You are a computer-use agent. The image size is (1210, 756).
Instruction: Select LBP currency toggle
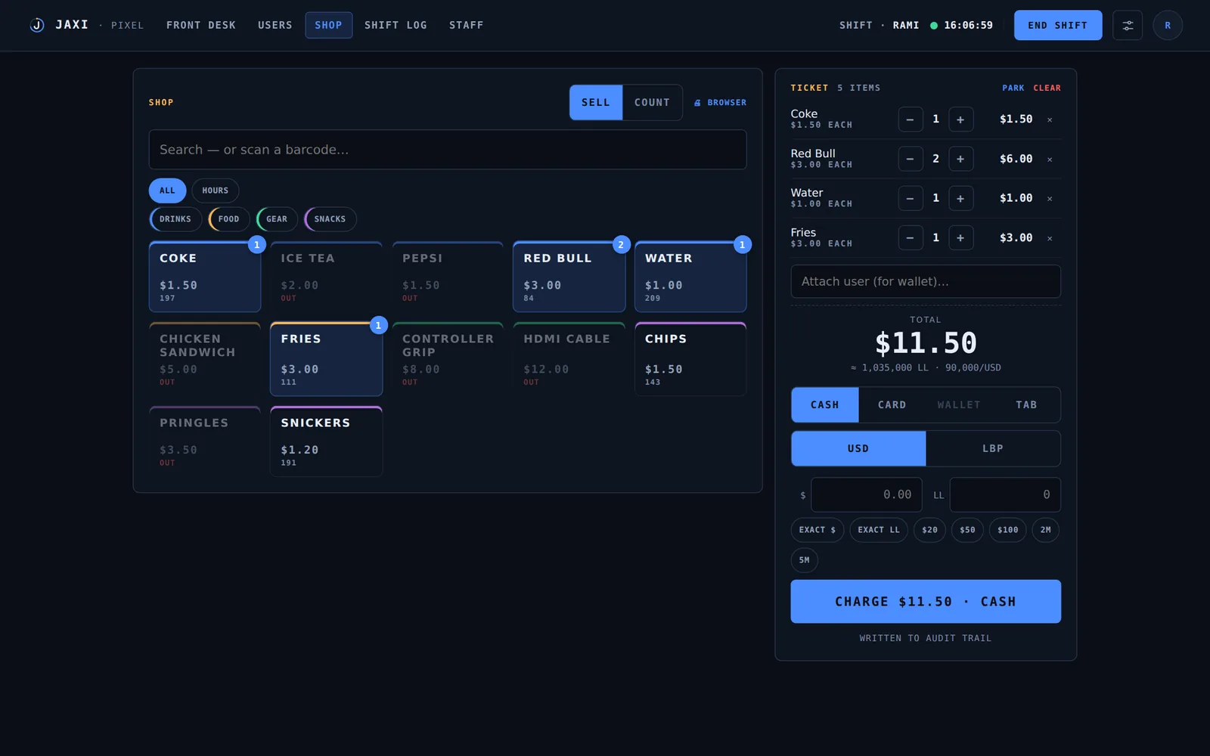click(993, 448)
